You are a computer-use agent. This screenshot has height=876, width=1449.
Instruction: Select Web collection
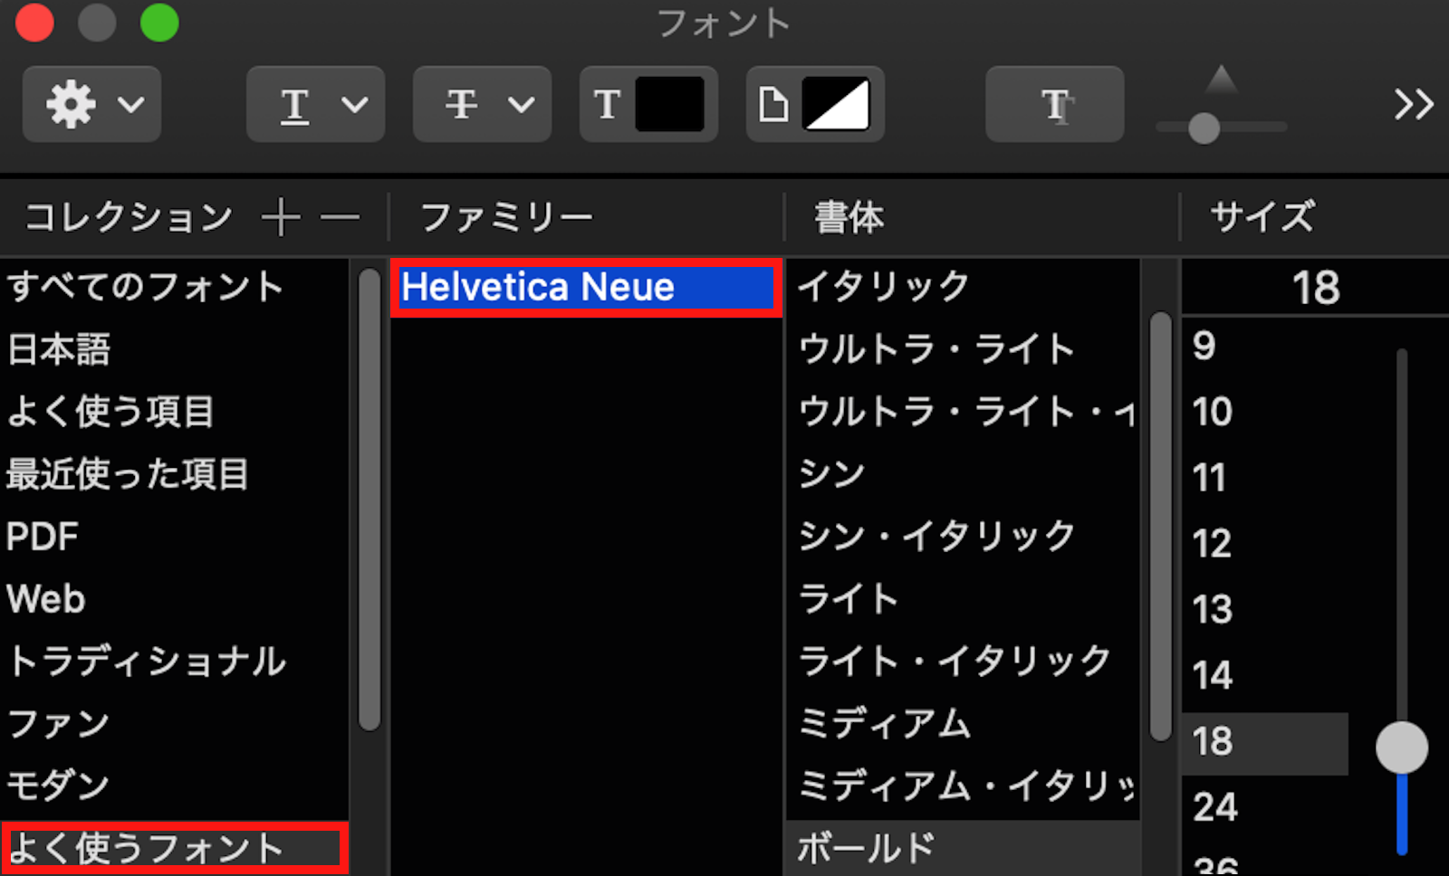pyautogui.click(x=174, y=599)
